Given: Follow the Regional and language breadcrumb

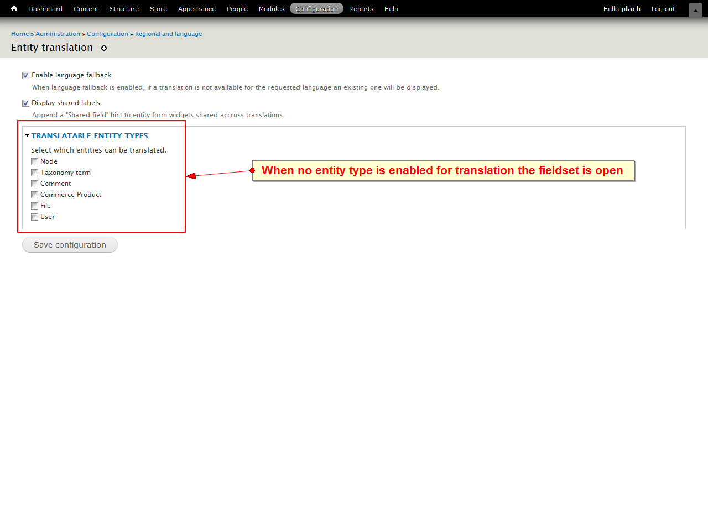Looking at the screenshot, I should tap(168, 34).
